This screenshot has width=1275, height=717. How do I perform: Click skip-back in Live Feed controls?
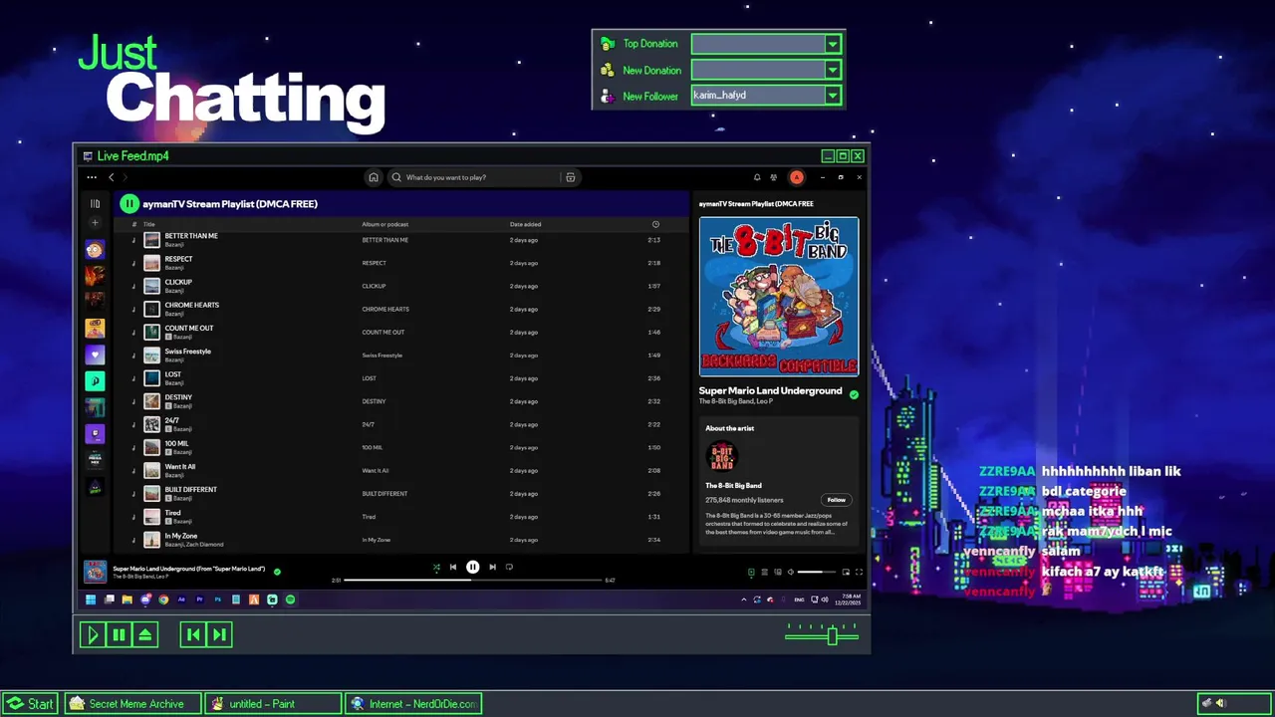[193, 634]
